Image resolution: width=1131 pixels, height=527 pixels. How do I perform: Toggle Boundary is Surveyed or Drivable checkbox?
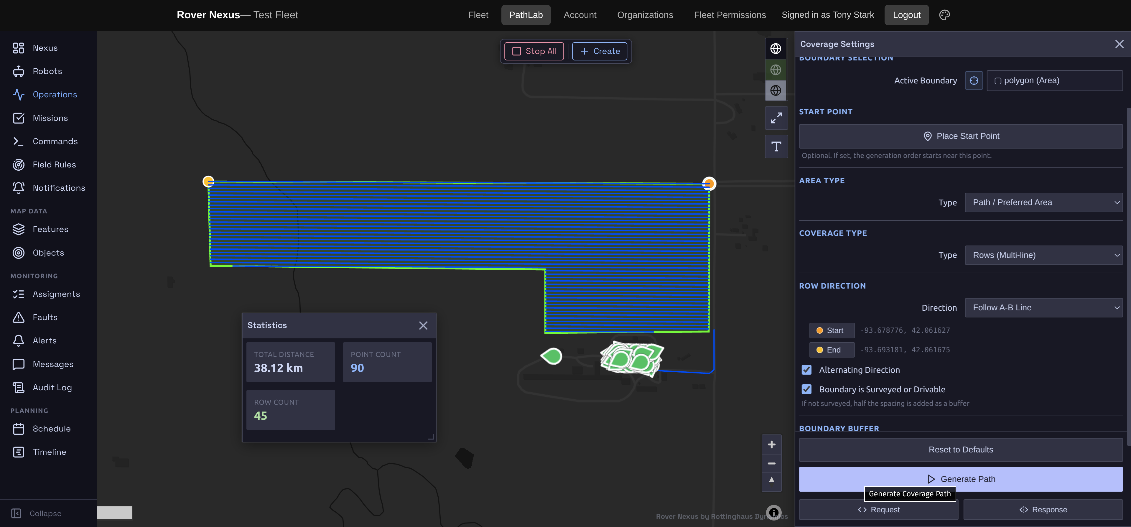click(806, 390)
